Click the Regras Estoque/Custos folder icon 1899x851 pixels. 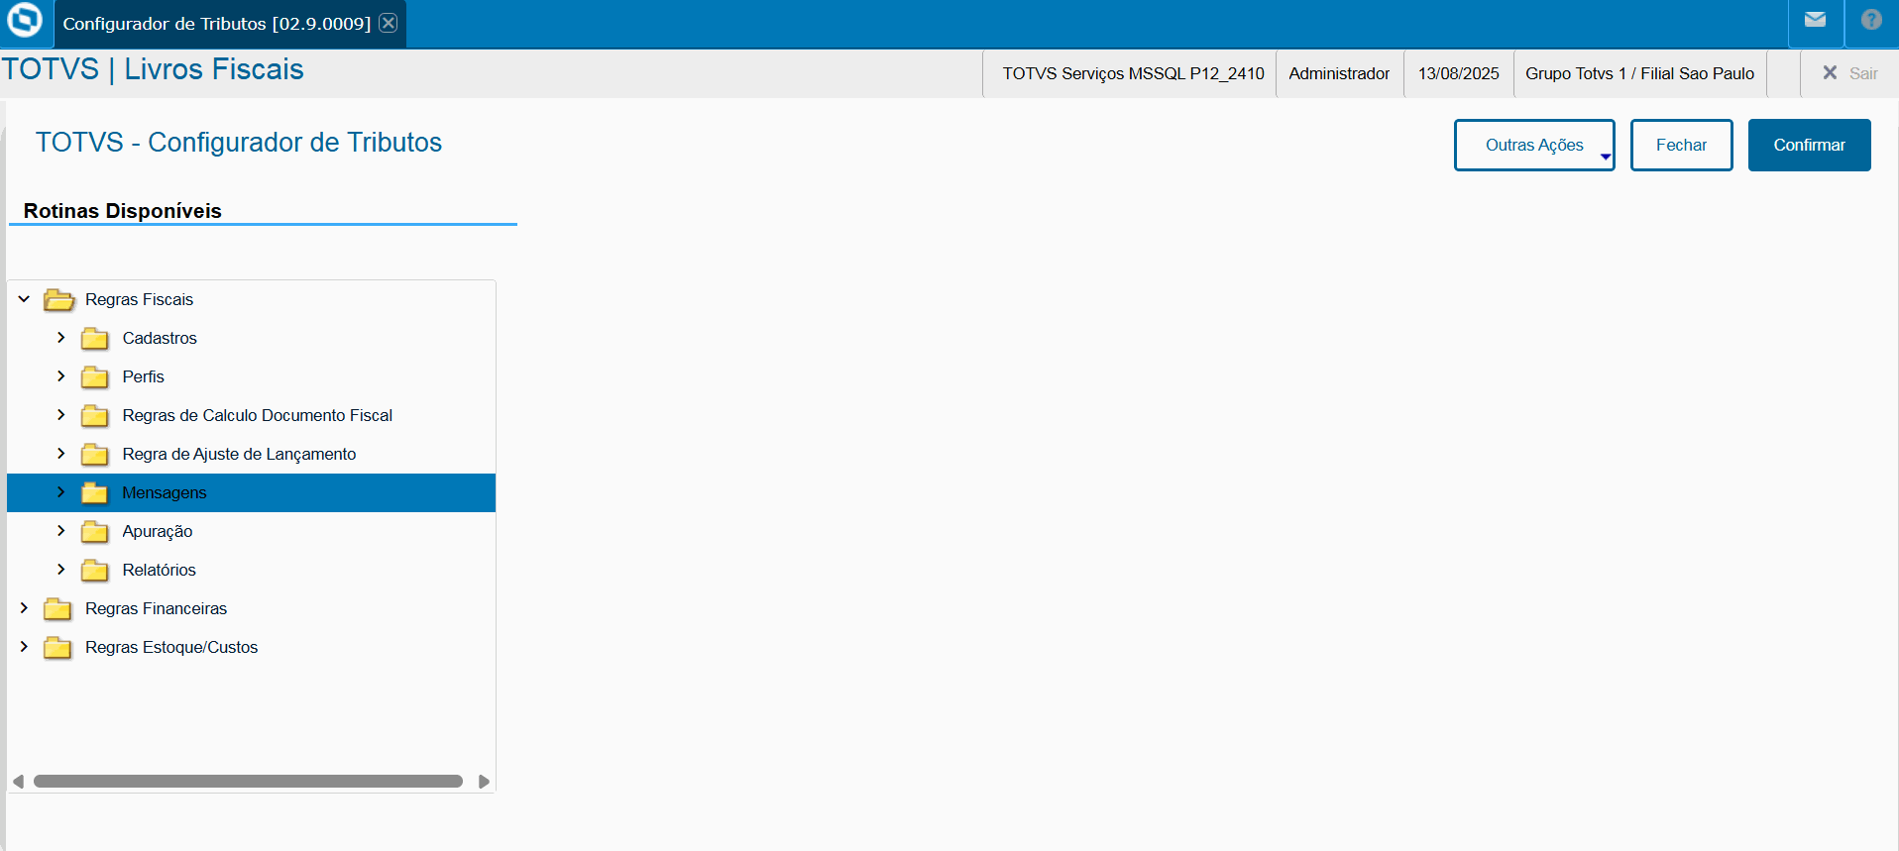(x=57, y=648)
